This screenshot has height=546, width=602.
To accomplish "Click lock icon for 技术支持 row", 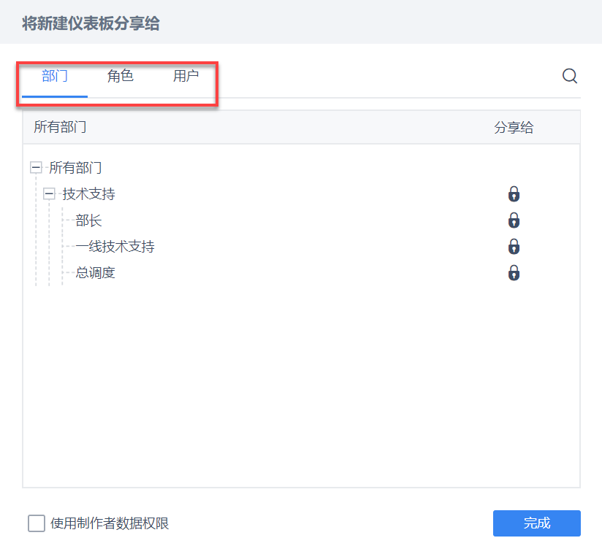I will 514,194.
